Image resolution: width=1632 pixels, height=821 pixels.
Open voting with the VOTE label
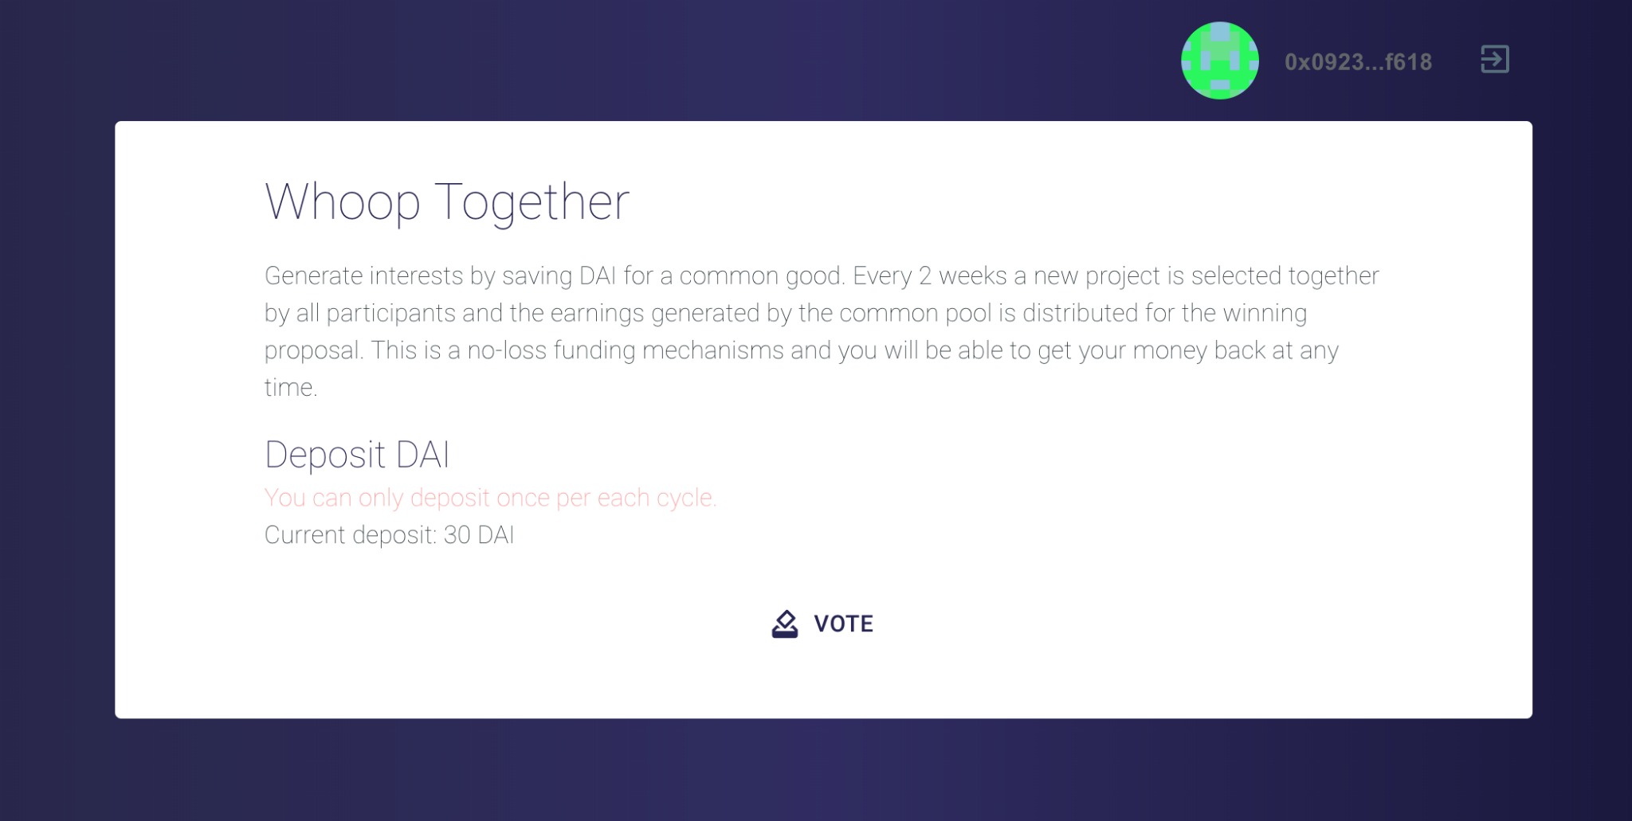coord(843,624)
